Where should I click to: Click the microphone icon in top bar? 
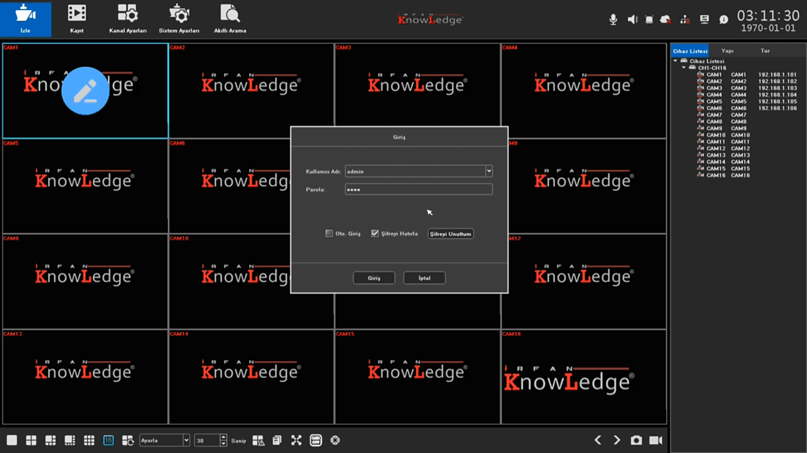click(x=613, y=20)
